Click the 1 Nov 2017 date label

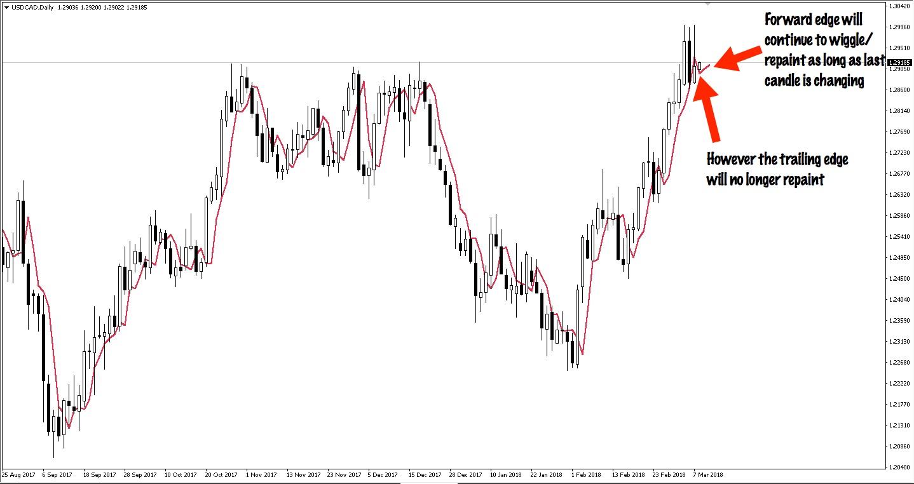pyautogui.click(x=261, y=474)
